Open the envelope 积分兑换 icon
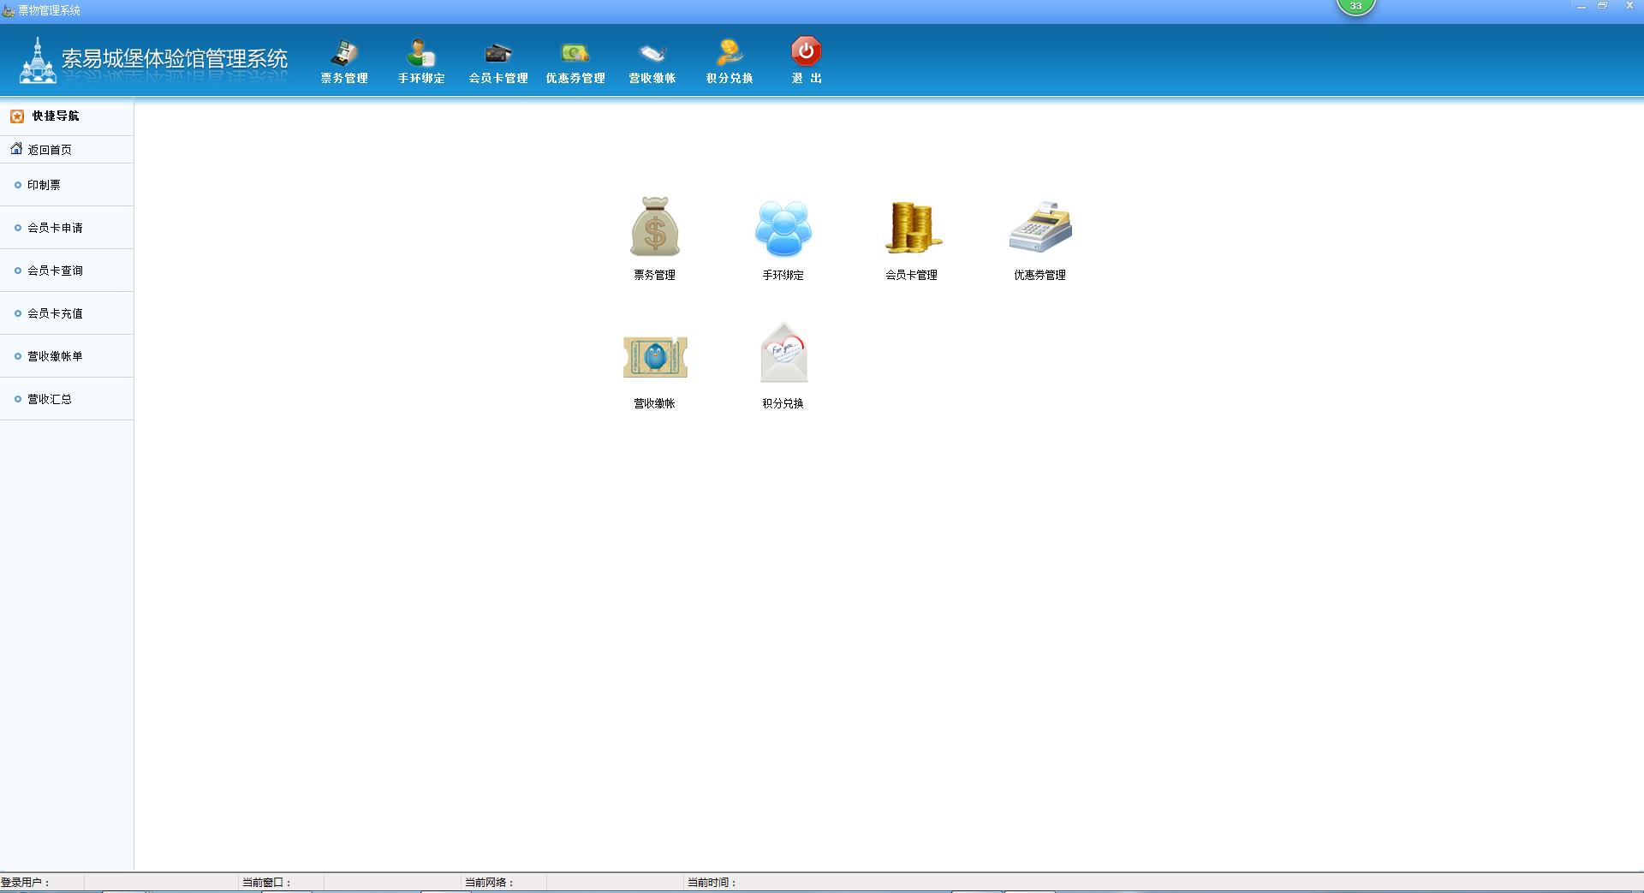 tap(783, 355)
